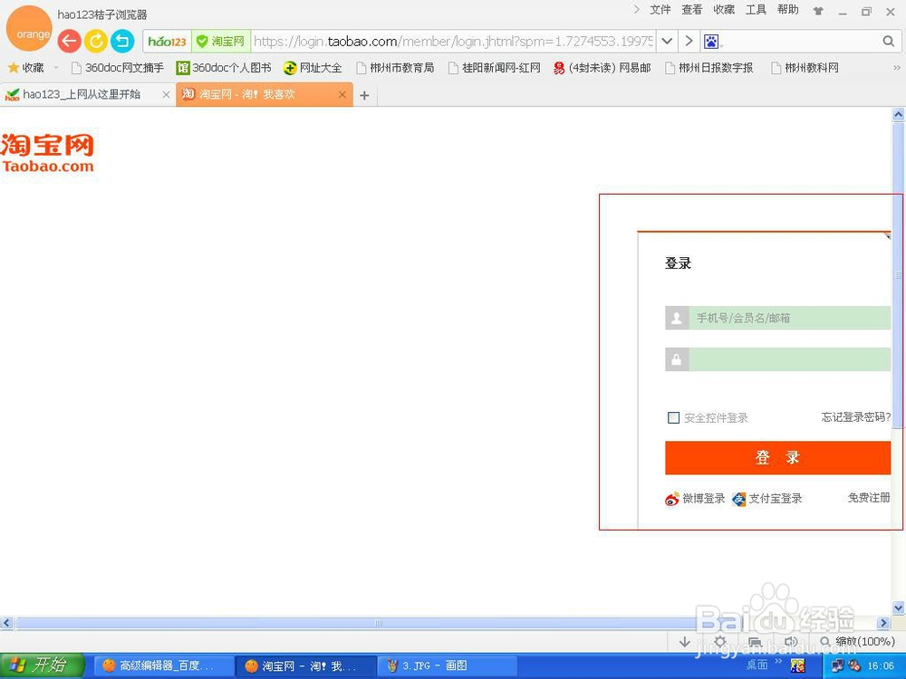Open the 收藏 menu

pos(723,10)
